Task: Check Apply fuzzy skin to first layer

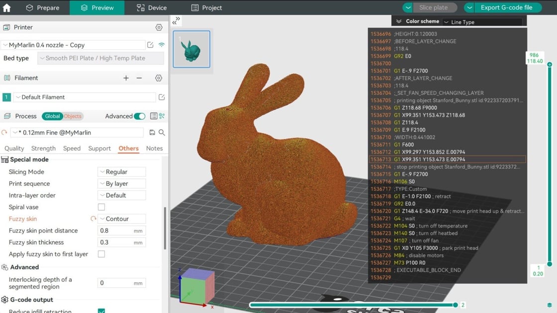Action: pos(101,254)
